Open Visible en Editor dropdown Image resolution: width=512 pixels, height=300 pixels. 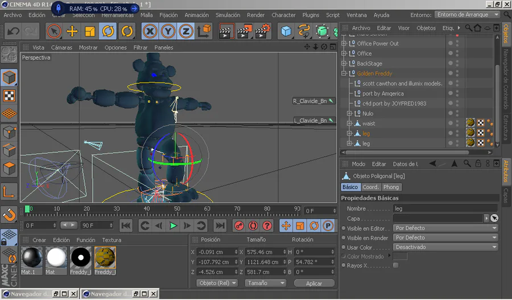click(445, 228)
